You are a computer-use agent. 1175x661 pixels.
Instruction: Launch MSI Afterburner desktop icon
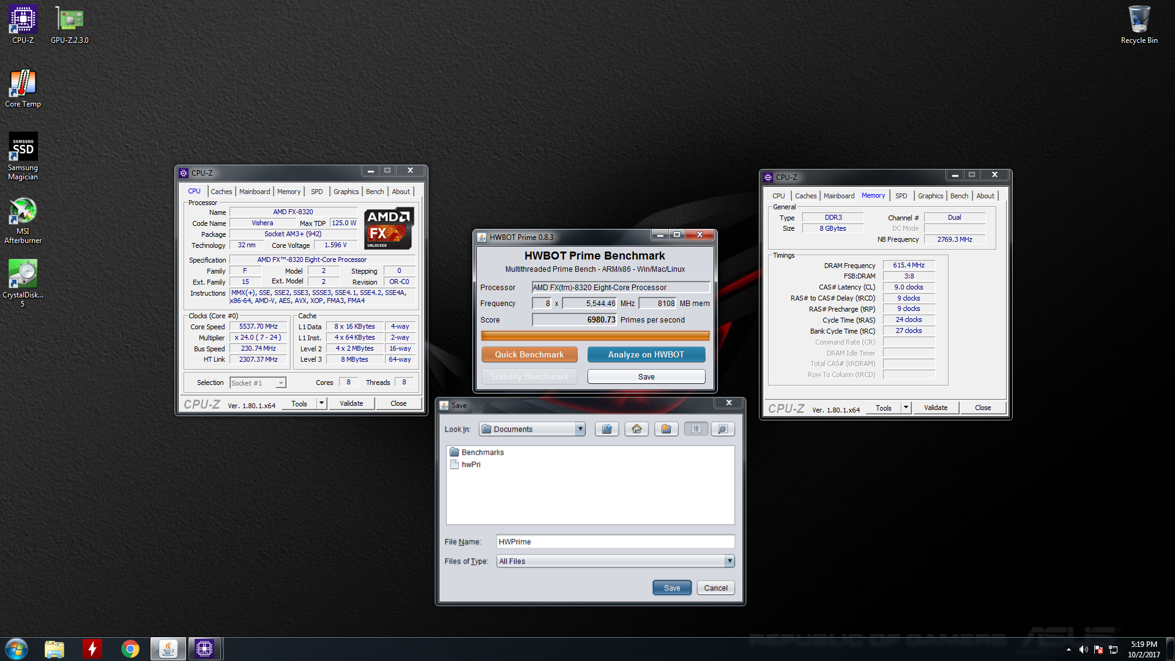pyautogui.click(x=23, y=220)
